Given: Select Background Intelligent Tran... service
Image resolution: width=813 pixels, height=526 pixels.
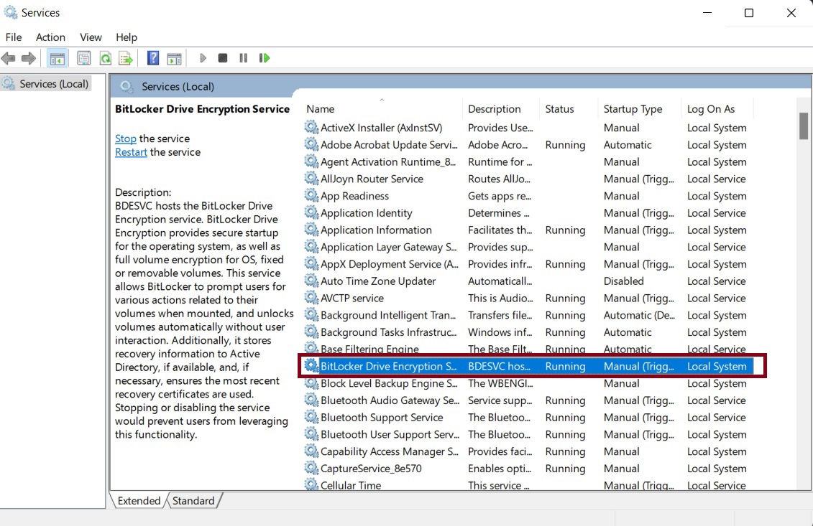Looking at the screenshot, I should coord(528,315).
